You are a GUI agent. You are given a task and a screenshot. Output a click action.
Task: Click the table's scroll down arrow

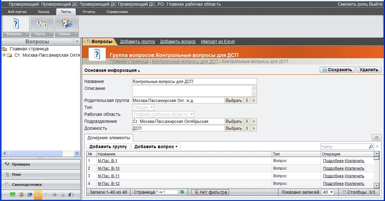point(376,185)
